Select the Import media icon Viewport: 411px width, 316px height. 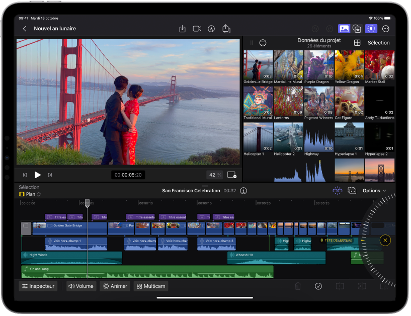tap(182, 29)
